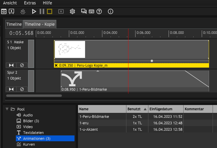Open the comments speech bubbles icon

[84, 11]
